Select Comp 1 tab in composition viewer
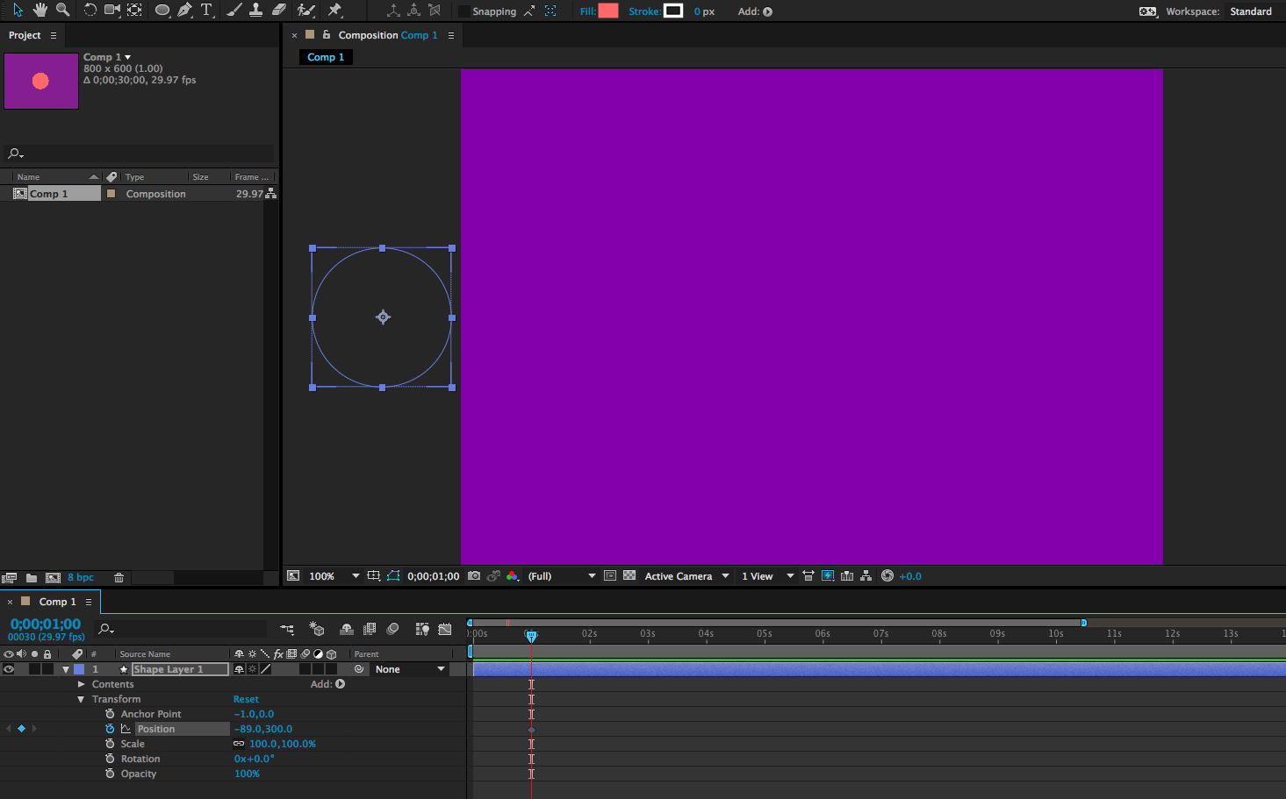The width and height of the screenshot is (1286, 799). point(326,57)
